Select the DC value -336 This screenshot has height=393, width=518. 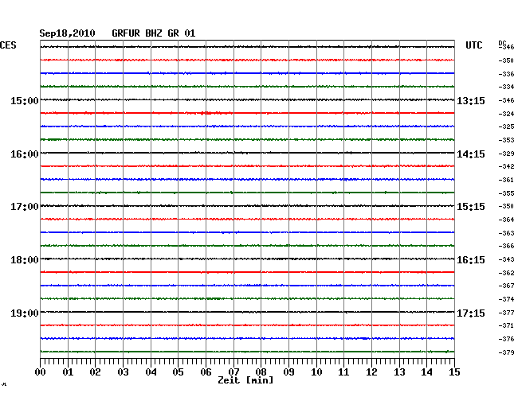[506, 74]
